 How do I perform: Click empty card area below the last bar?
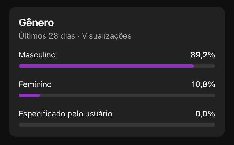[x=117, y=131]
